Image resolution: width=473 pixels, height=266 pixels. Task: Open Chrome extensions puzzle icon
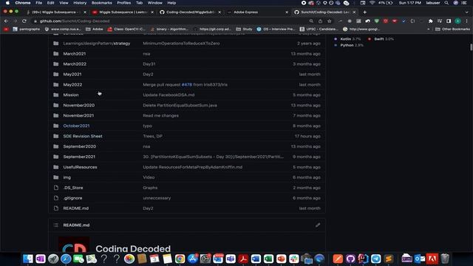click(430, 21)
